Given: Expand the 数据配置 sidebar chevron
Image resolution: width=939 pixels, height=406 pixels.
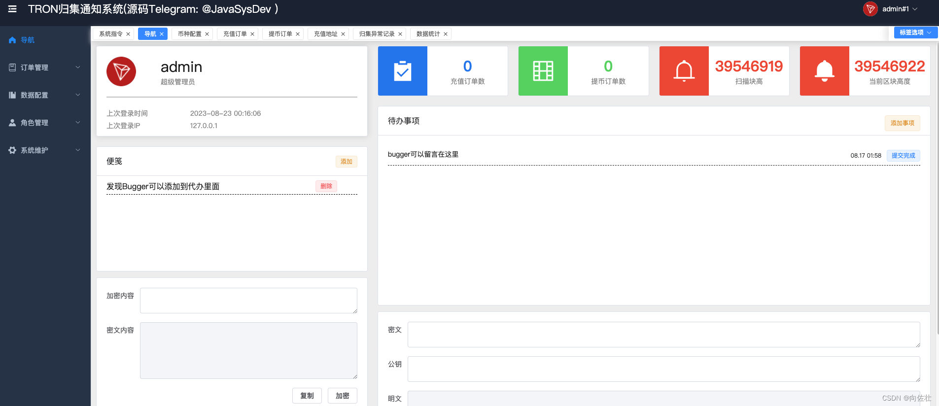Looking at the screenshot, I should tap(78, 95).
